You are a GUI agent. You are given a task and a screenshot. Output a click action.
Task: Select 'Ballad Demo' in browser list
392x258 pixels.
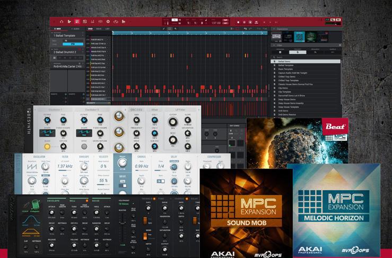[x=306, y=61]
